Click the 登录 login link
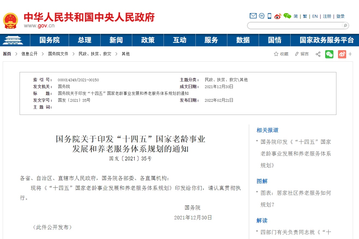Image resolution: width=359 pixels, height=239 pixels. pyautogui.click(x=340, y=16)
